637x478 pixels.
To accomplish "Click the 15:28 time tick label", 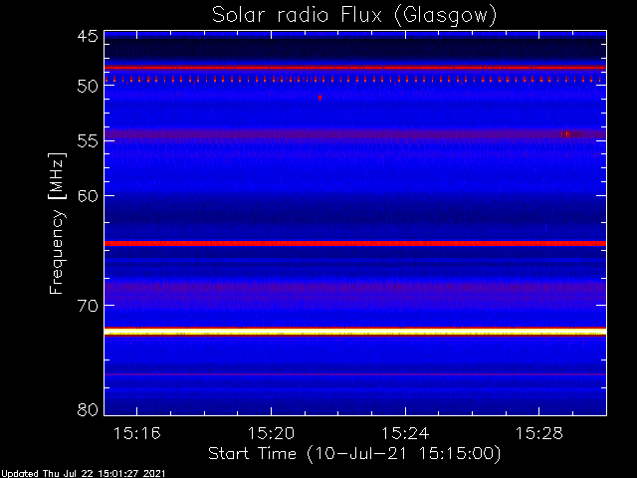I will click(x=539, y=433).
